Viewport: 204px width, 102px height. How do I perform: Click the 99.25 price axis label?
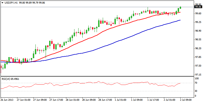[x=198, y=22]
